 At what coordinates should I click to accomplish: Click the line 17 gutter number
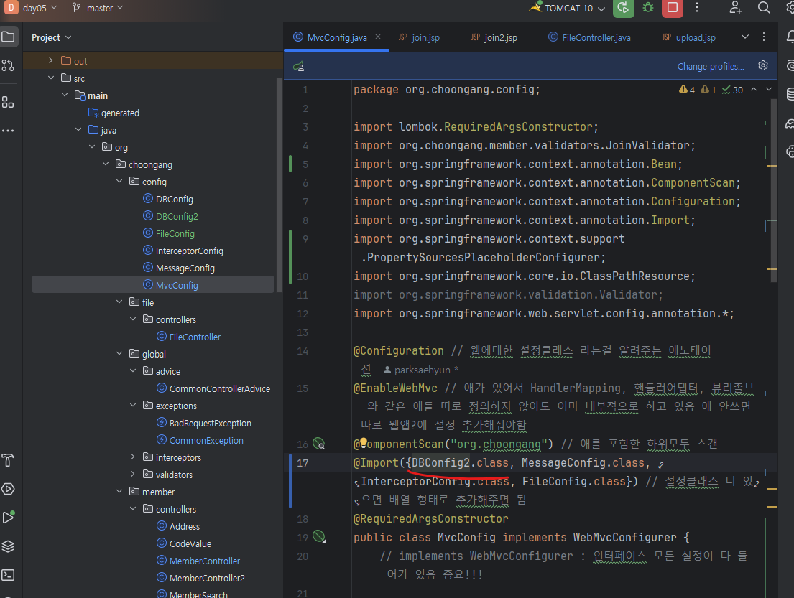pyautogui.click(x=303, y=463)
